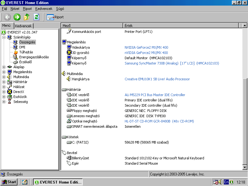
Task: Open the Riport toolbar button
Action: pos(55,17)
